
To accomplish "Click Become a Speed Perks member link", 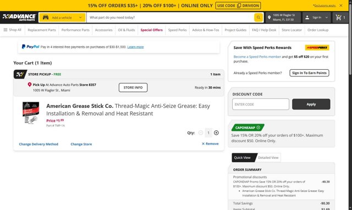I will pos(257,57).
